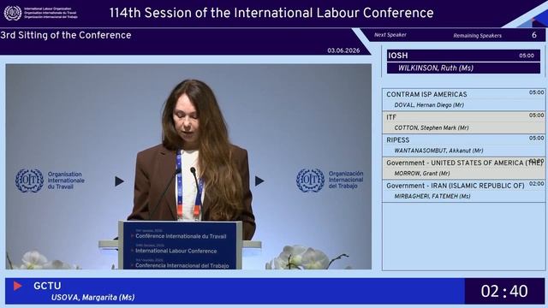Click current speaker organization 'GCTU'

click(x=47, y=286)
